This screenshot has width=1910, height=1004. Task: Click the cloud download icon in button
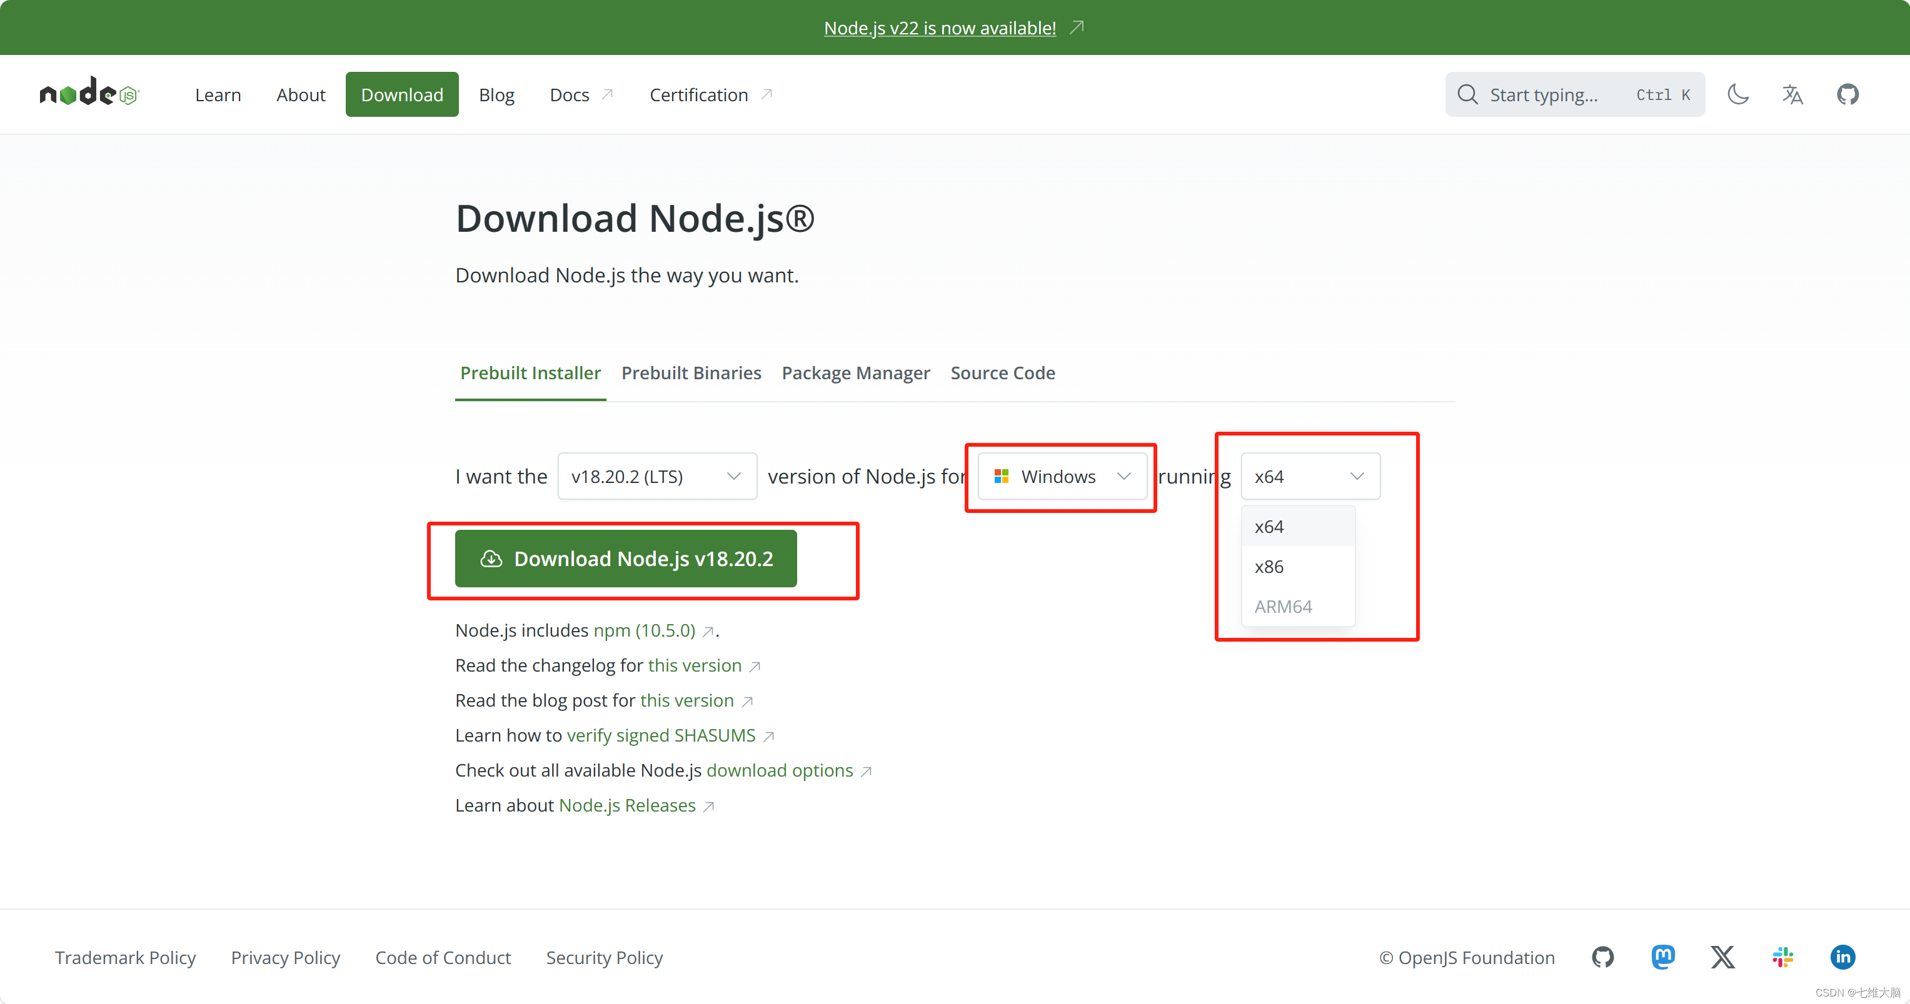491,559
